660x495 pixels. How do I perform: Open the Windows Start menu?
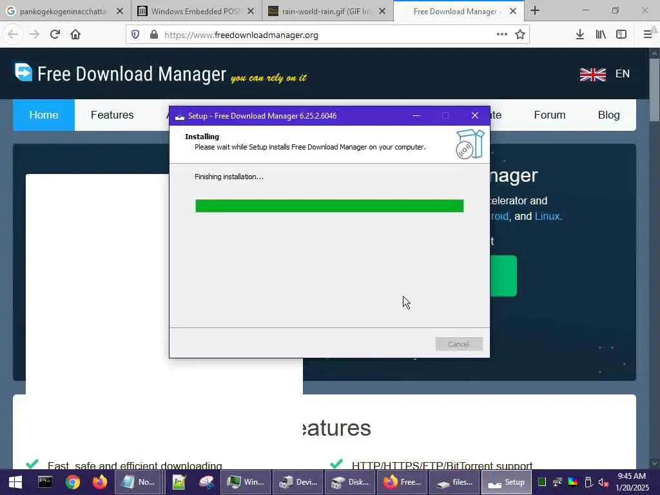coord(15,482)
